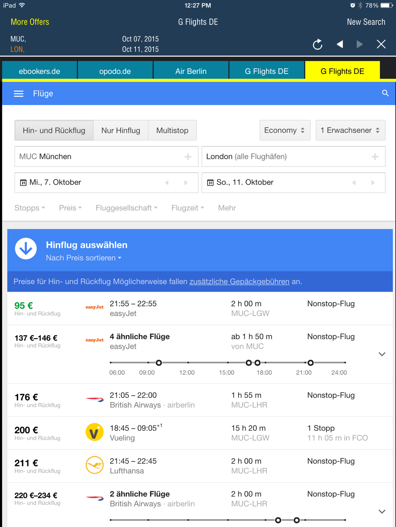This screenshot has height=527, width=396.
Task: Tap New Search at top right
Action: click(366, 22)
